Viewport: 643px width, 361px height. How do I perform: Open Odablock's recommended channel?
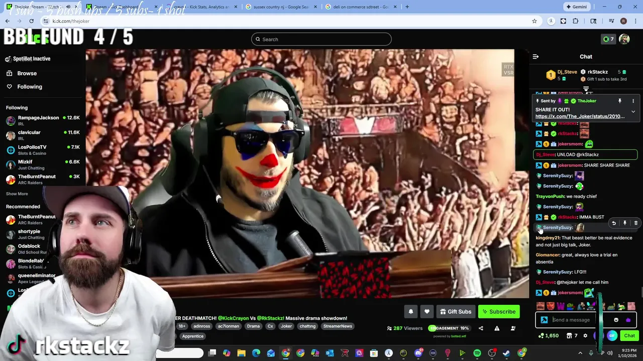tap(29, 249)
